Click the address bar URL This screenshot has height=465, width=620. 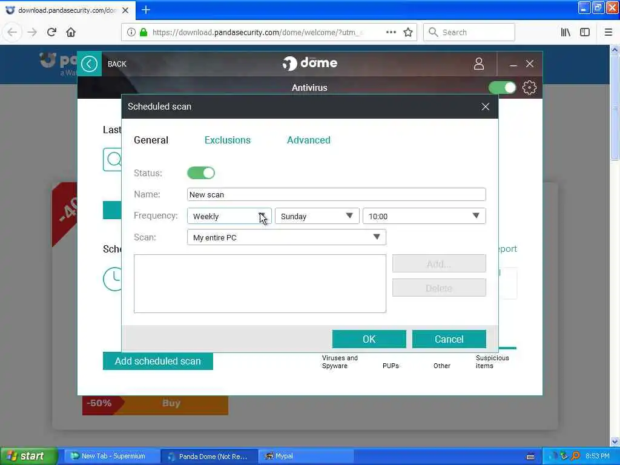(x=257, y=33)
